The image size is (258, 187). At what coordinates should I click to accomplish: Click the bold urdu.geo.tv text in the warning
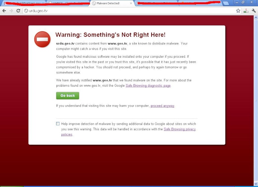click(x=65, y=44)
